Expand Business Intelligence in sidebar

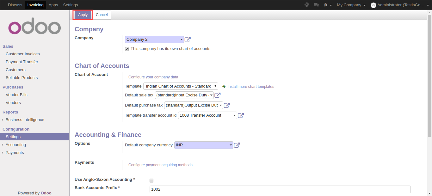point(25,120)
